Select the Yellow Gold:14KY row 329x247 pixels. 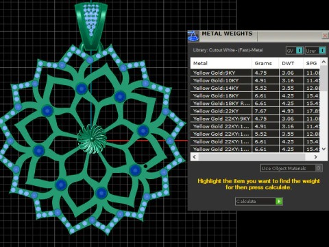point(255,88)
